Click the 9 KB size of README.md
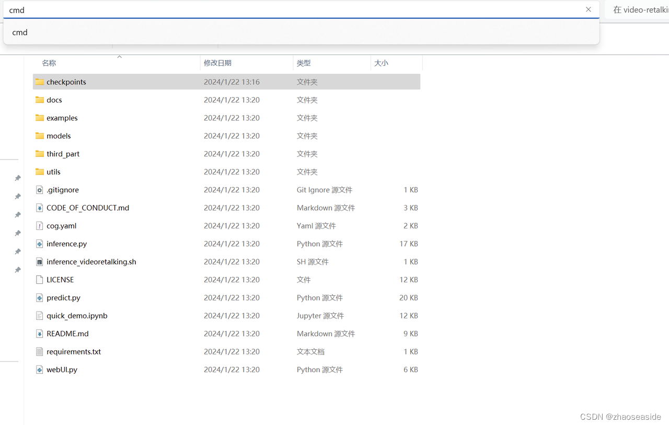 411,334
